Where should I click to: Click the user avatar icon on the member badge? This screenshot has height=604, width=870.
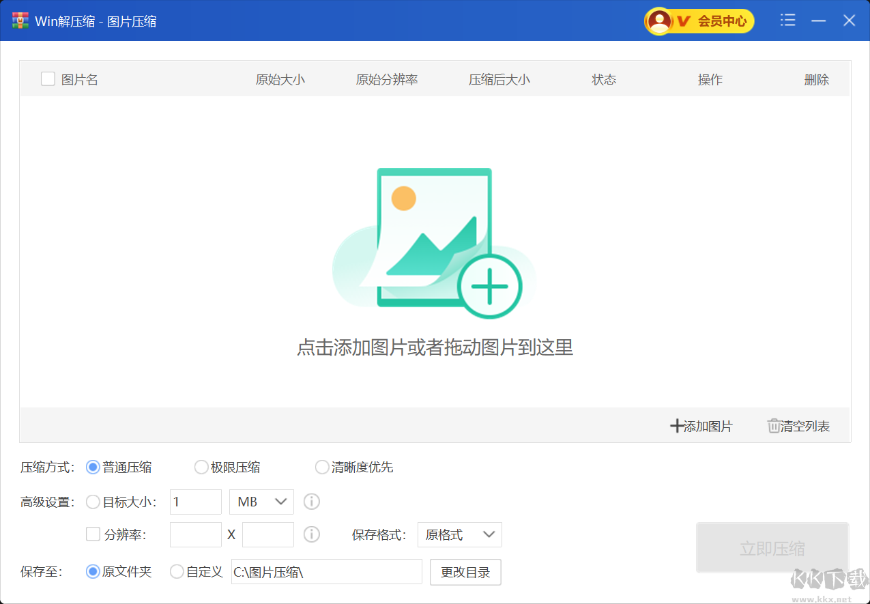tap(659, 20)
